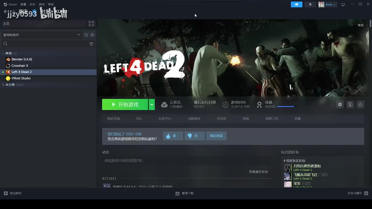Open the 好友 menu

[33, 4]
